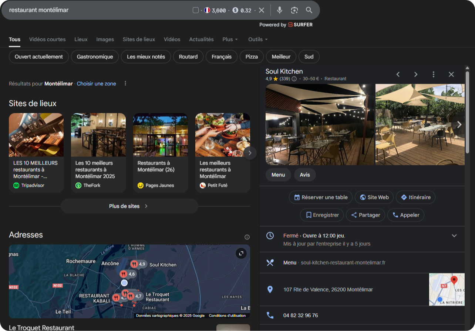Open Pages Jaunes Restaurants à Montélimar card
Viewport: 475px width, 331px height.
pos(161,153)
